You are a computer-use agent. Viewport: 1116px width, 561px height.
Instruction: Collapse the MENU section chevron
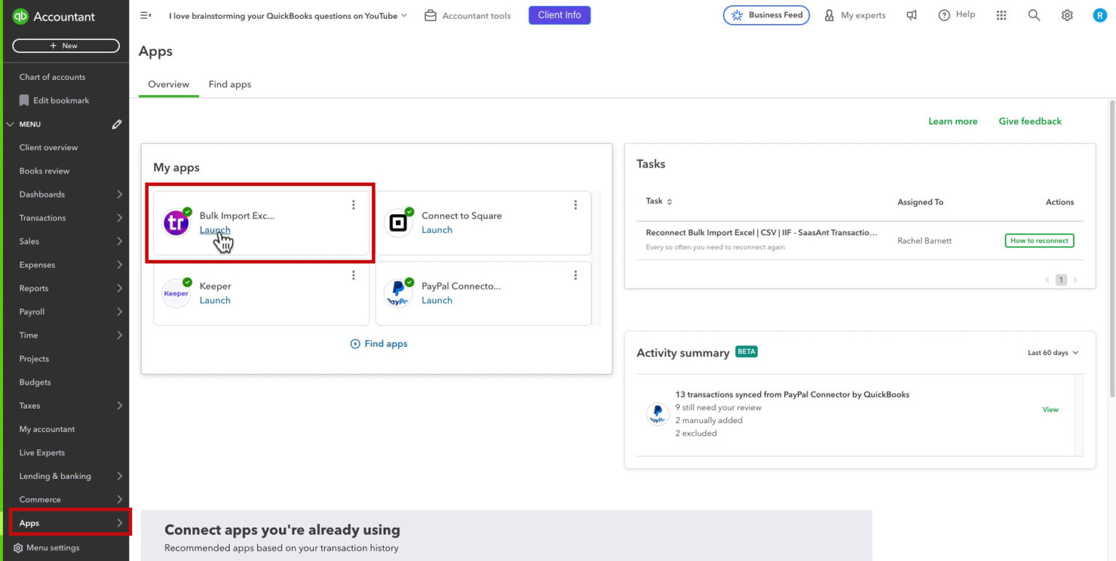pos(10,124)
